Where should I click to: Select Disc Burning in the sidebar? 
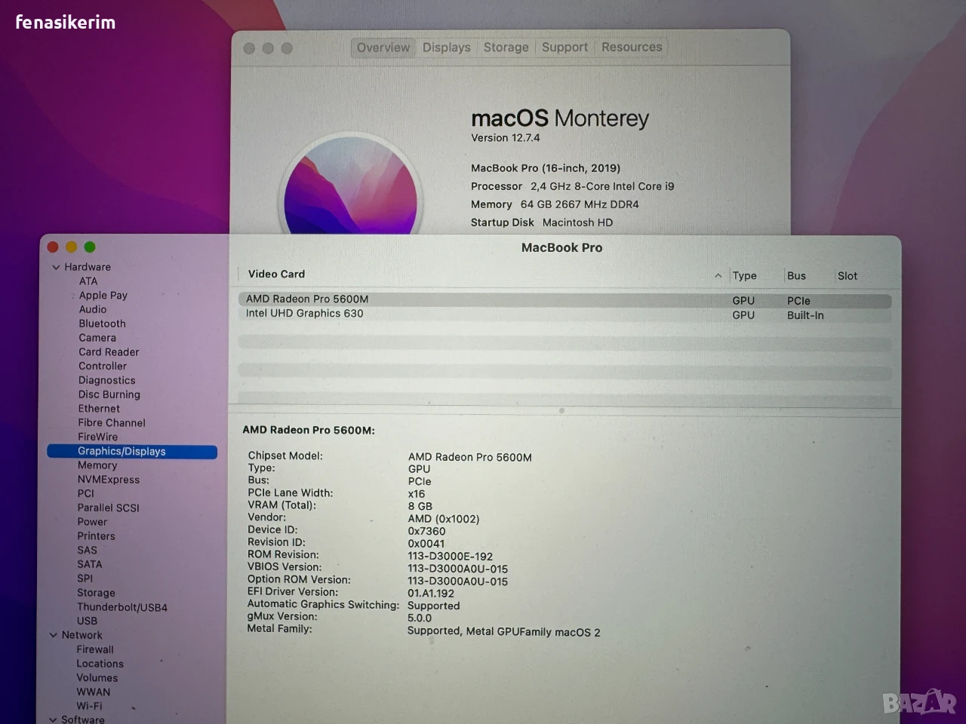coord(109,394)
